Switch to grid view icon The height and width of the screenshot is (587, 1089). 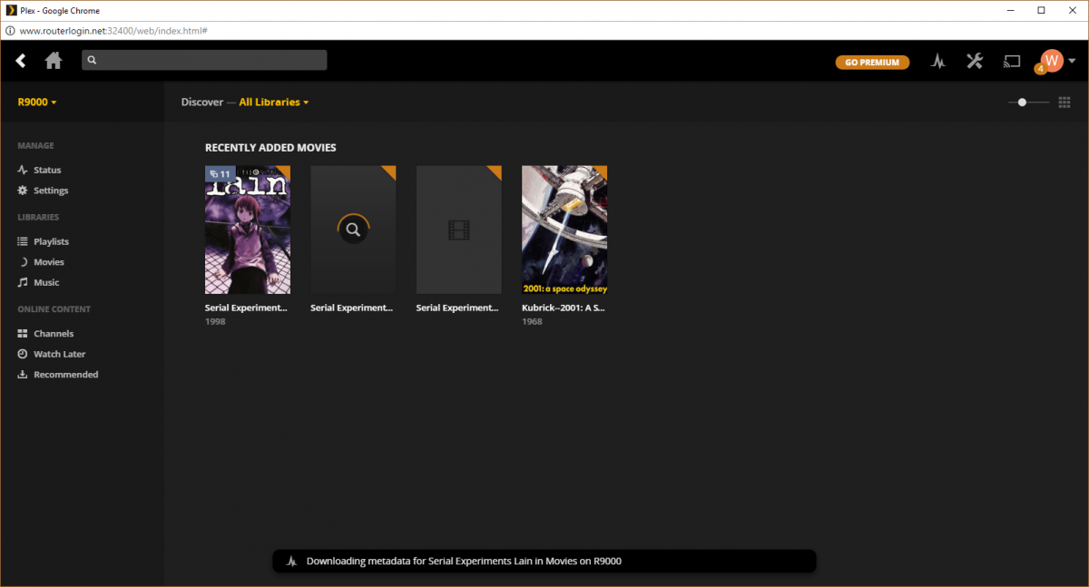pyautogui.click(x=1065, y=102)
